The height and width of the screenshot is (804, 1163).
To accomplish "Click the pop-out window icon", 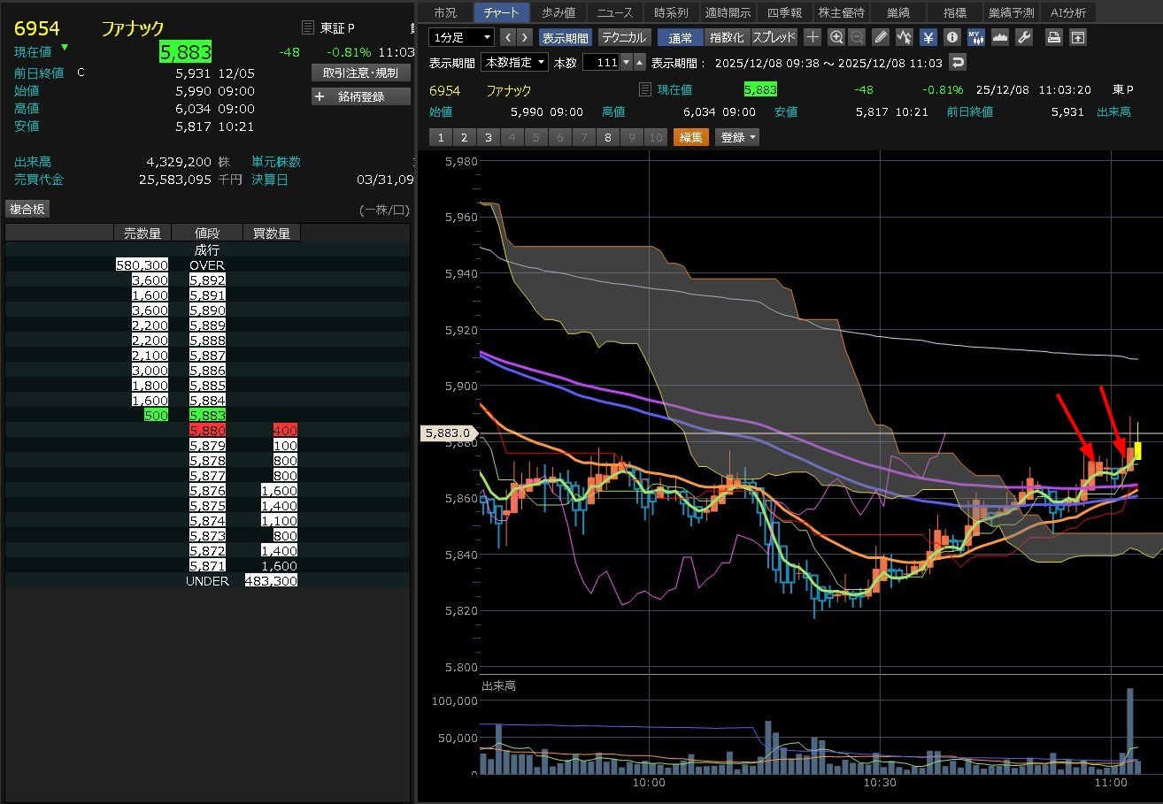I will coord(1077,37).
